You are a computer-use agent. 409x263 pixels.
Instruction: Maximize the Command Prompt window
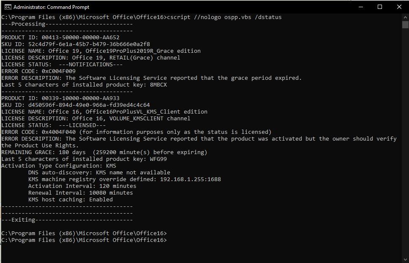380,7
